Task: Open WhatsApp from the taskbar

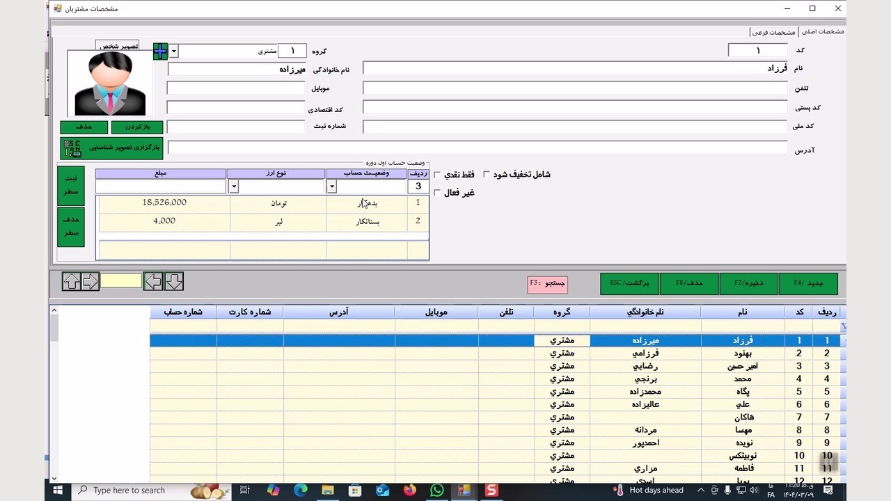Action: [436, 491]
